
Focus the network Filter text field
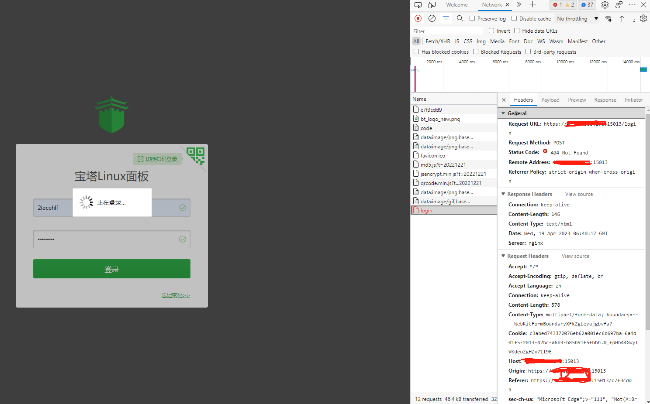click(x=448, y=31)
